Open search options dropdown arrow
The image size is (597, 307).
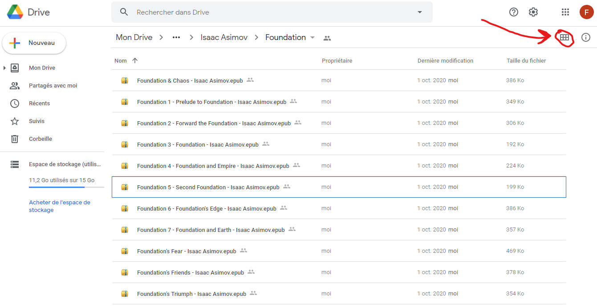pyautogui.click(x=419, y=12)
